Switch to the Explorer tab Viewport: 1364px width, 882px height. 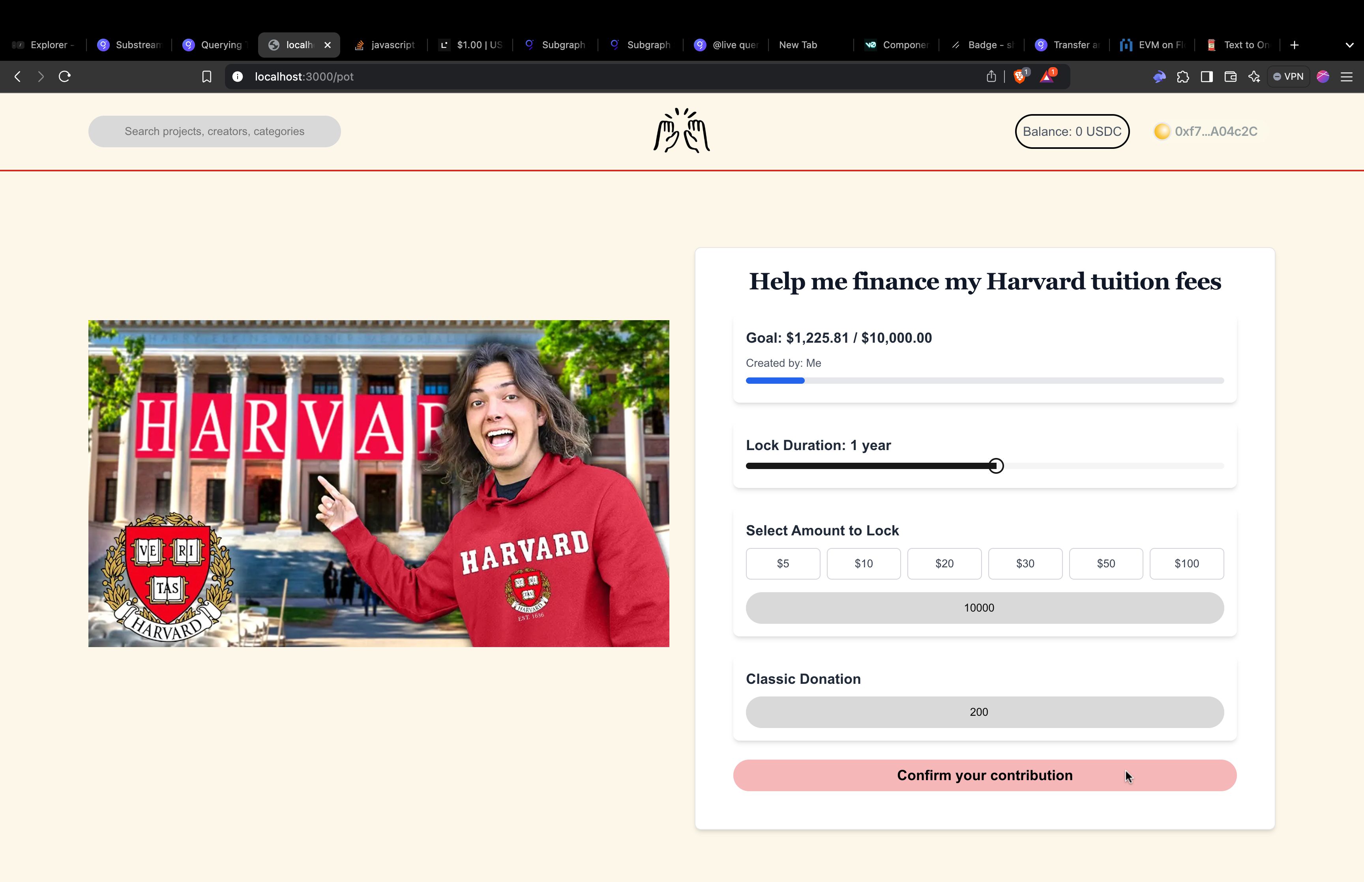coord(44,45)
